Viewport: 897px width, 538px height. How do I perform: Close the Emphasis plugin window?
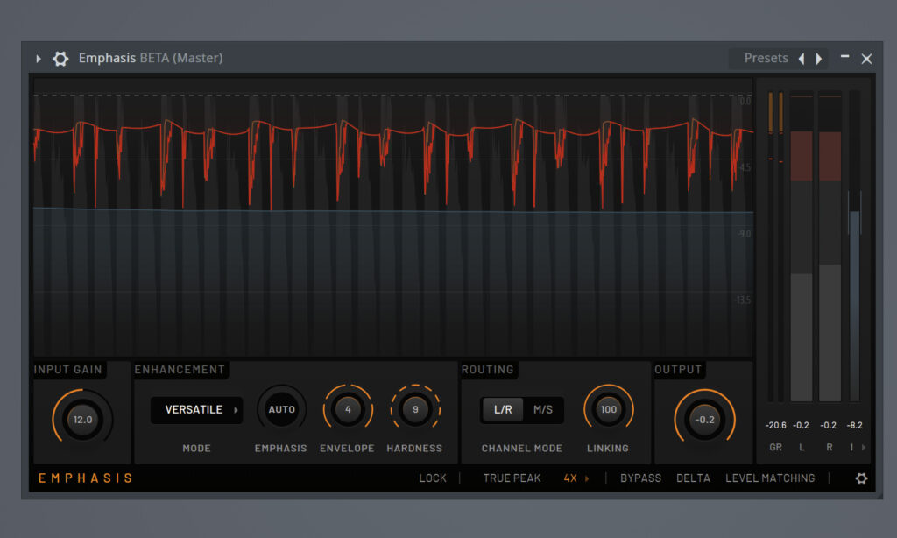tap(866, 59)
